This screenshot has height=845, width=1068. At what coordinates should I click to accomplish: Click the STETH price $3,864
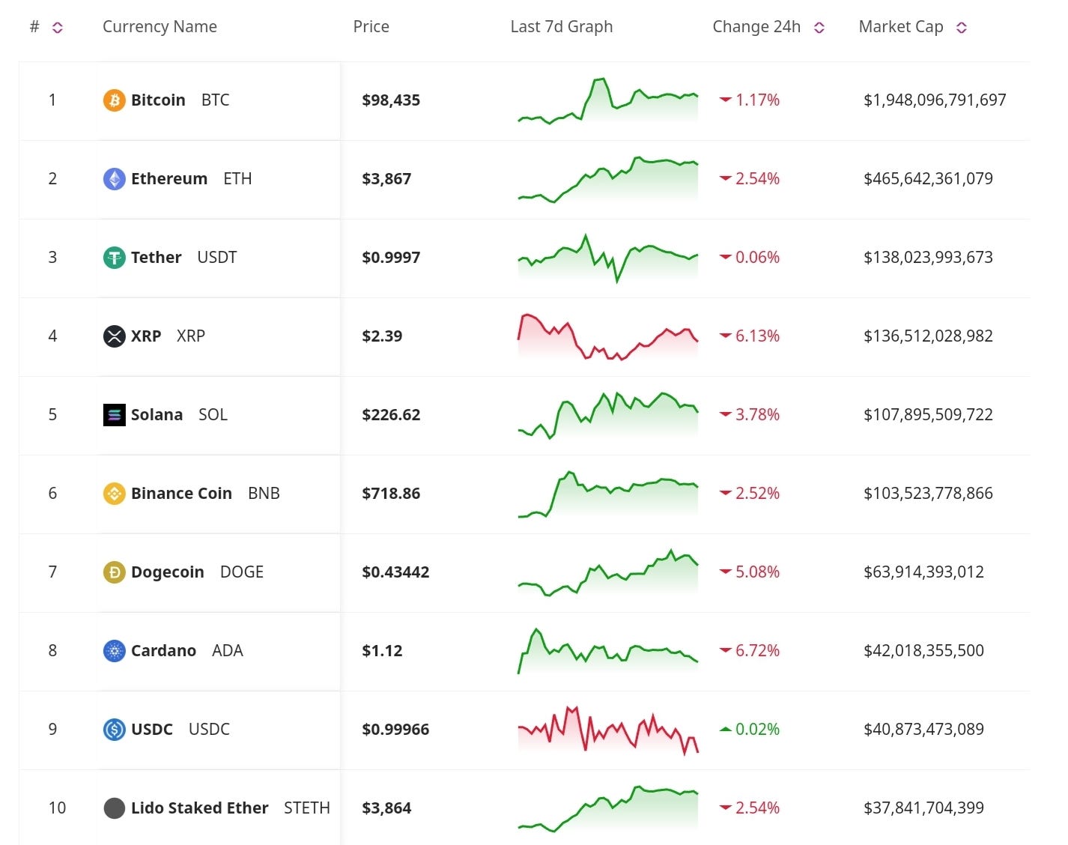pos(386,808)
